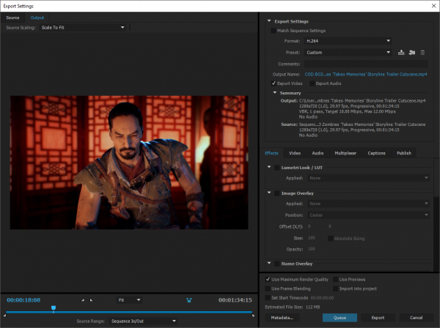Screen dimensions: 440x328
Task: Collapse the Export Settings section
Action: pyautogui.click(x=269, y=21)
